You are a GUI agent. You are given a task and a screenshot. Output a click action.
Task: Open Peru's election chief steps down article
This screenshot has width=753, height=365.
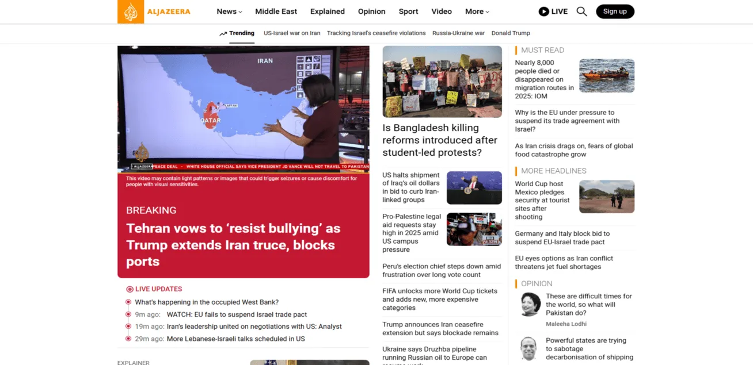pyautogui.click(x=442, y=271)
